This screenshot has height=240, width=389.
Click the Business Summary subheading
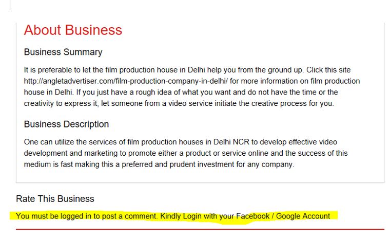[x=63, y=52]
